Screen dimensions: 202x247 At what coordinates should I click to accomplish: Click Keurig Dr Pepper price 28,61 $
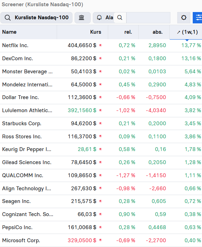87,149
